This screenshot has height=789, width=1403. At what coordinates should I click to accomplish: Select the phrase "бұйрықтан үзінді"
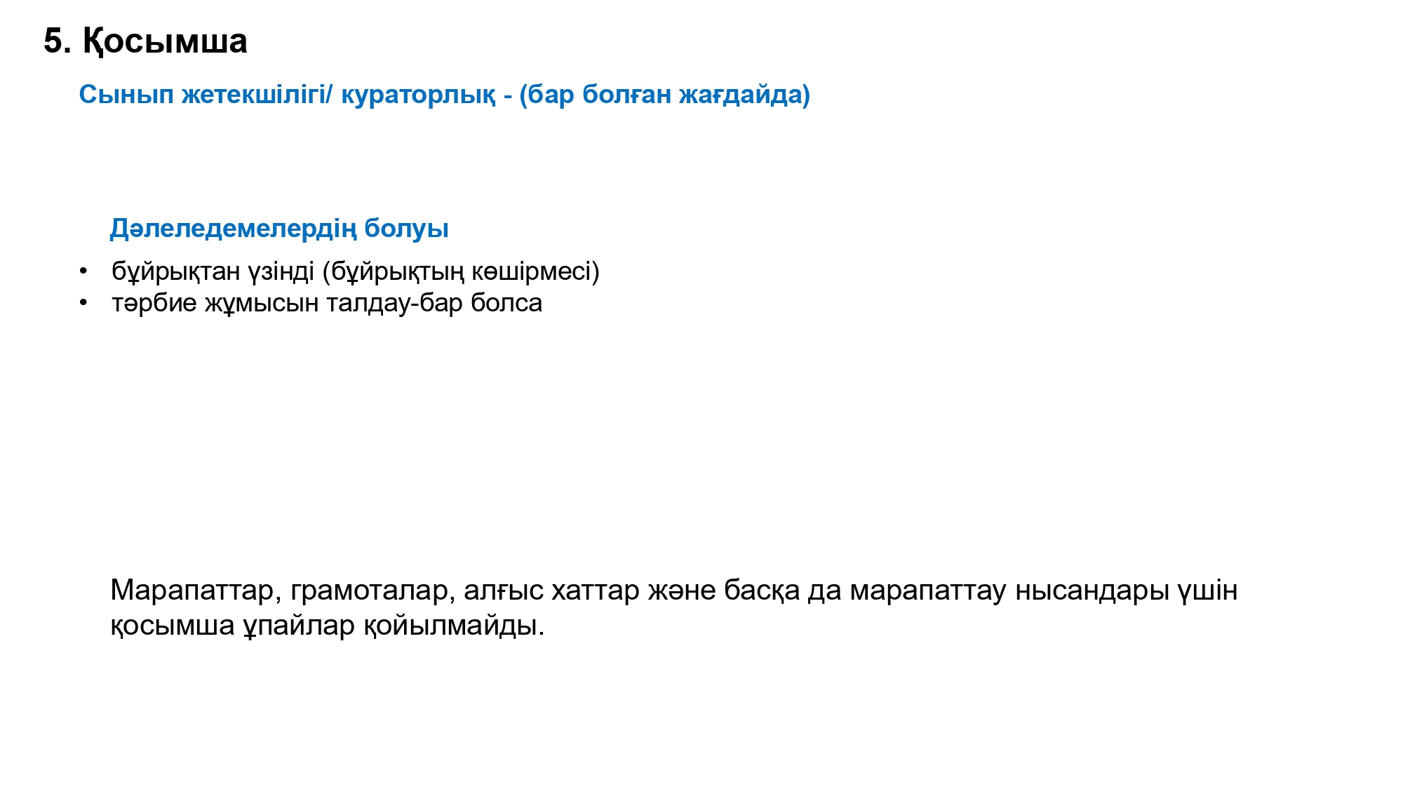[213, 271]
